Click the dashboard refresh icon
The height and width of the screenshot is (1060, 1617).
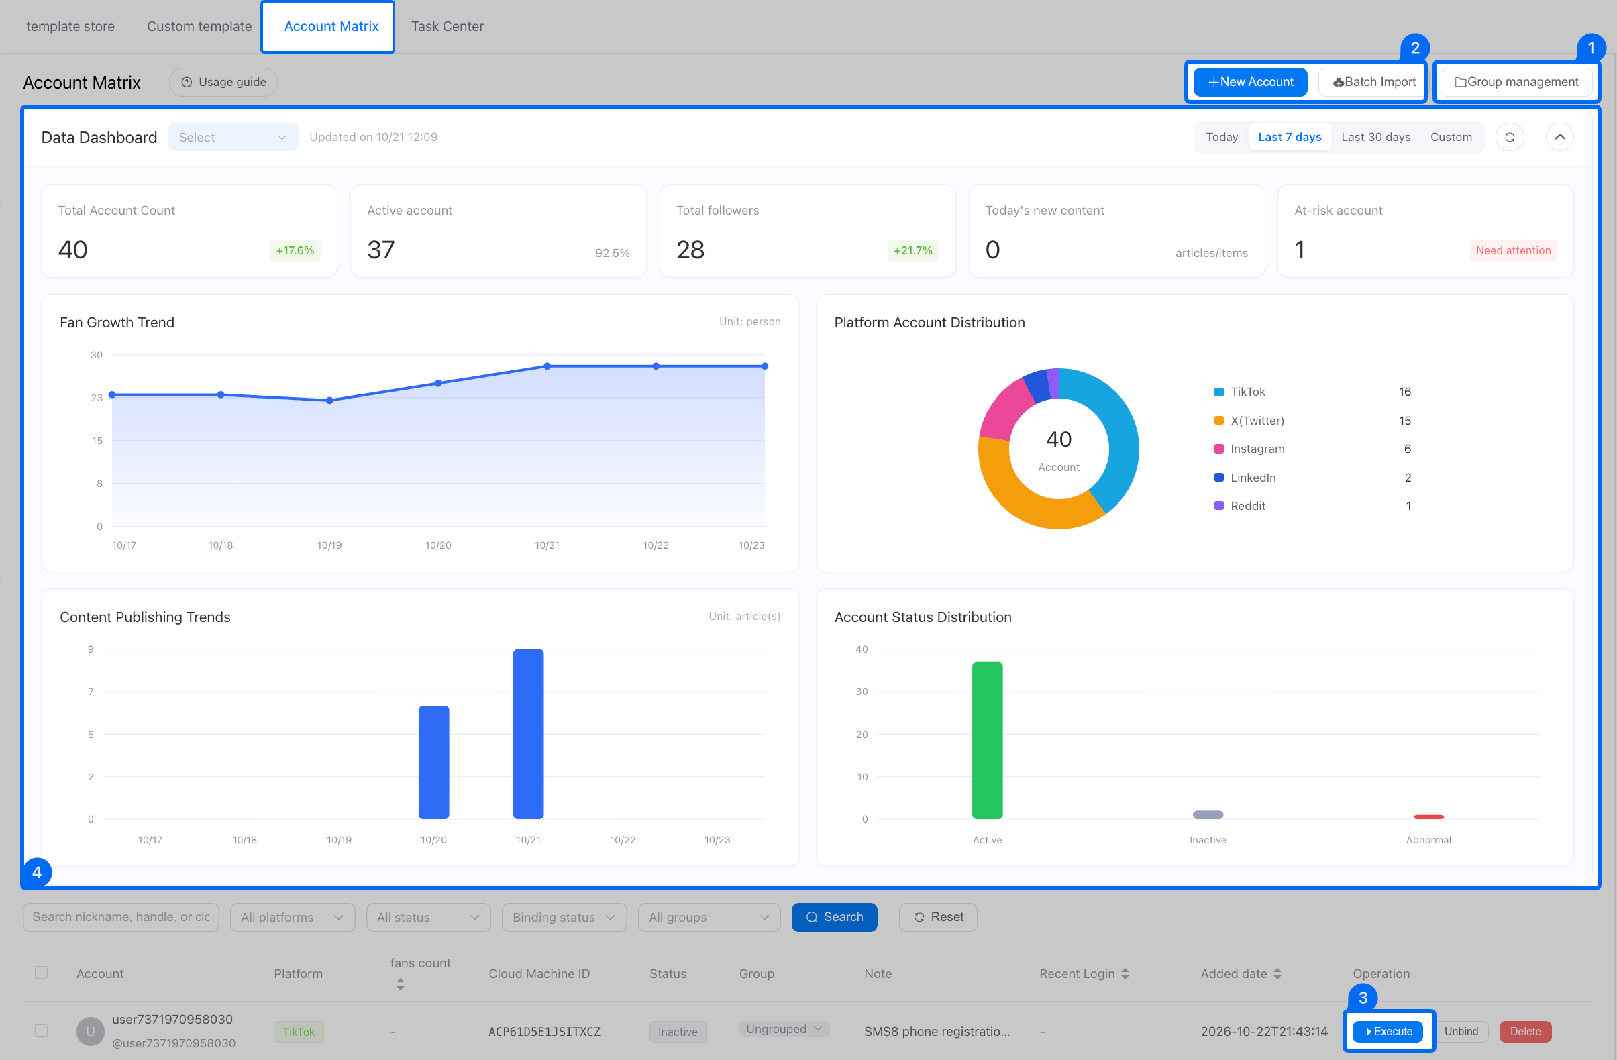tap(1509, 138)
